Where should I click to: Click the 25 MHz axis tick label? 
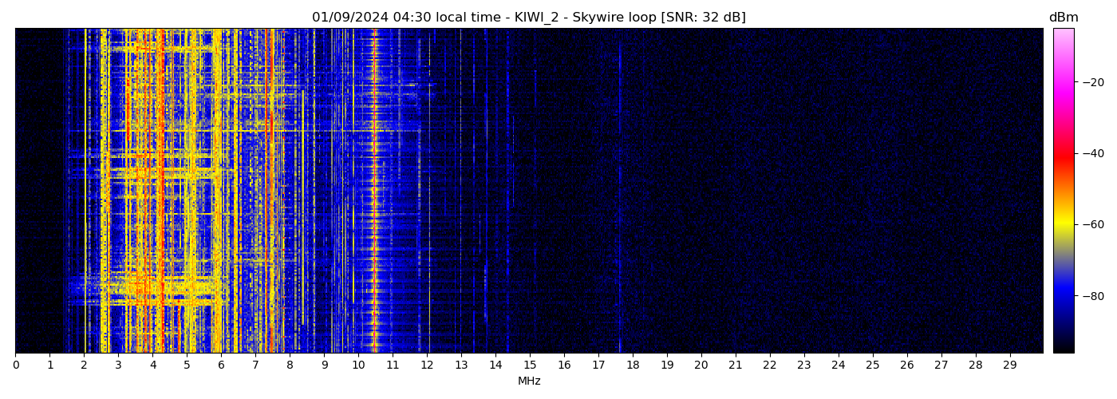point(873,365)
